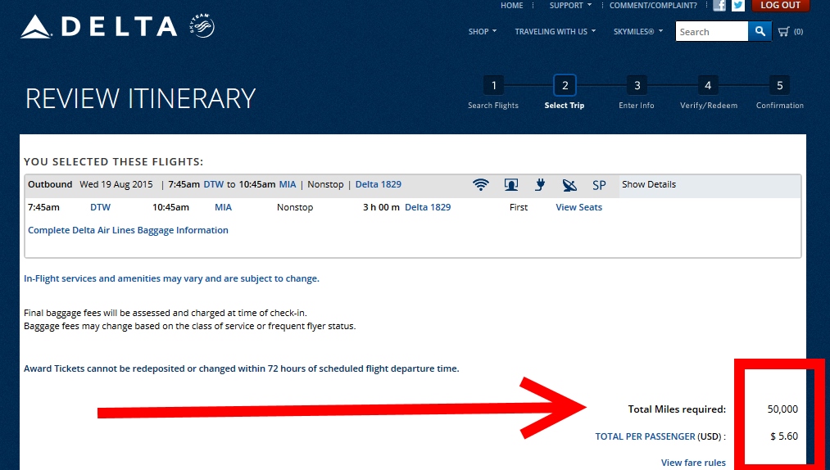Open Delta 1829 link in header row
Screen dimensions: 830x470
point(378,184)
